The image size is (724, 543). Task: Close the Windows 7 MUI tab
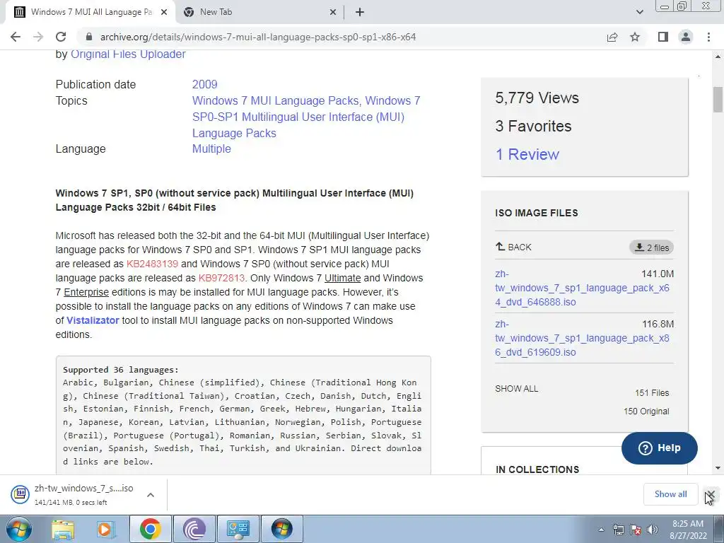(x=164, y=13)
